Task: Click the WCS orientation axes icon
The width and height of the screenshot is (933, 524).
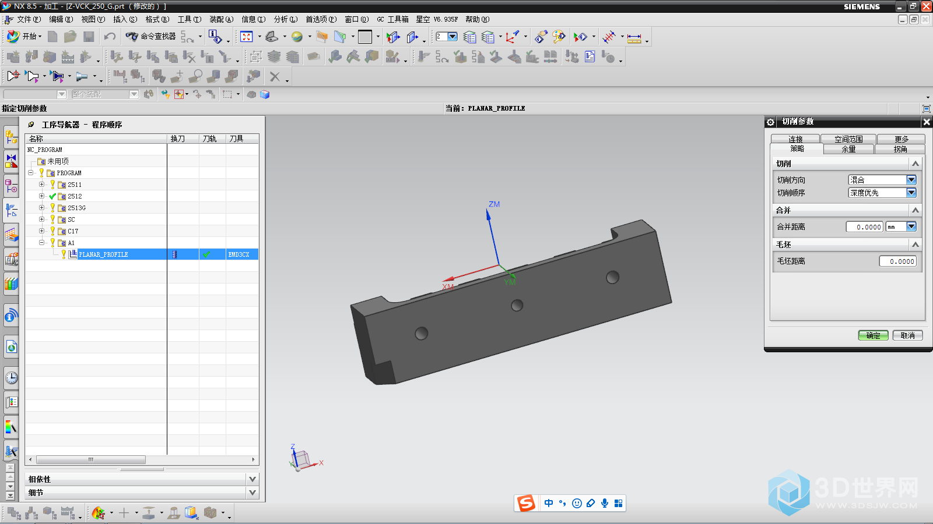Action: [x=512, y=37]
